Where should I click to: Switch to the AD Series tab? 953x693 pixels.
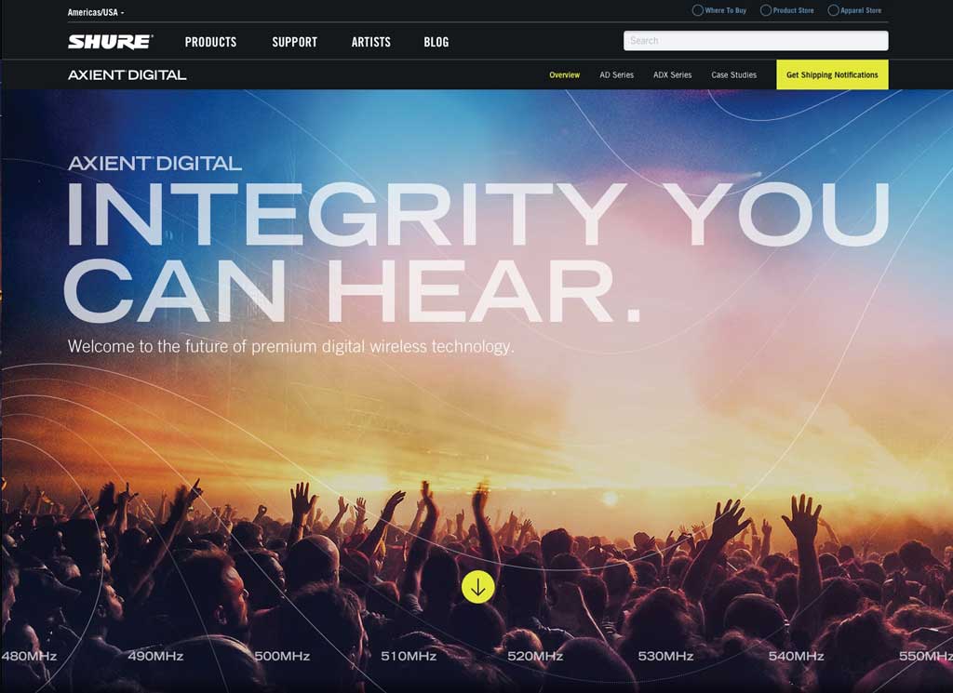pyautogui.click(x=616, y=74)
